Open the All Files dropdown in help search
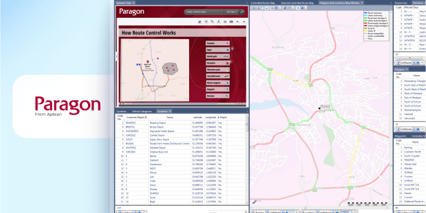 [232, 12]
